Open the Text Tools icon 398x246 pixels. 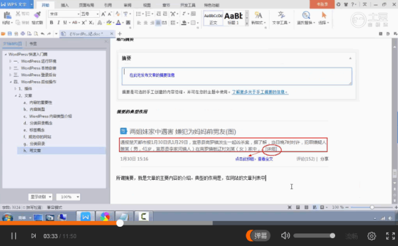pos(281,15)
